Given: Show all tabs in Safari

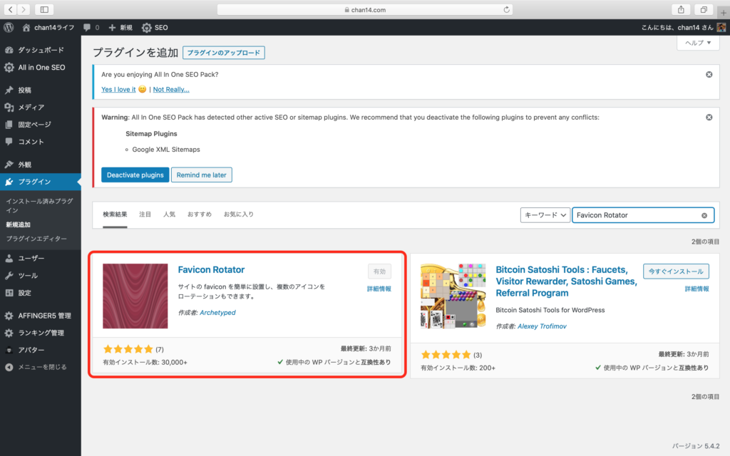Looking at the screenshot, I should (704, 9).
